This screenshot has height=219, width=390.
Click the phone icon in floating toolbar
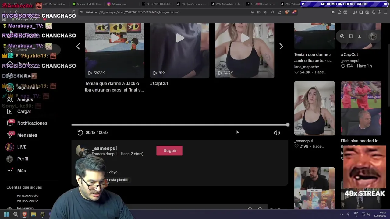pos(351,36)
